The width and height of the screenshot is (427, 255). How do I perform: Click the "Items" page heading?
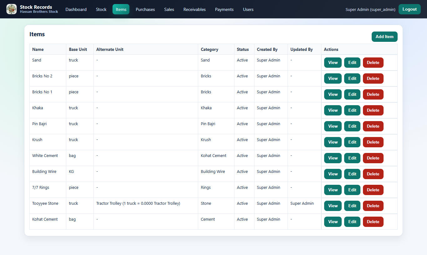37,34
